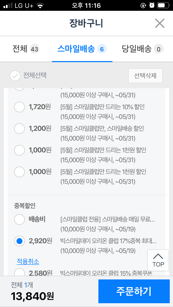Switch to the 전체 43 tab
The width and height of the screenshot is (173, 307).
tap(26, 49)
